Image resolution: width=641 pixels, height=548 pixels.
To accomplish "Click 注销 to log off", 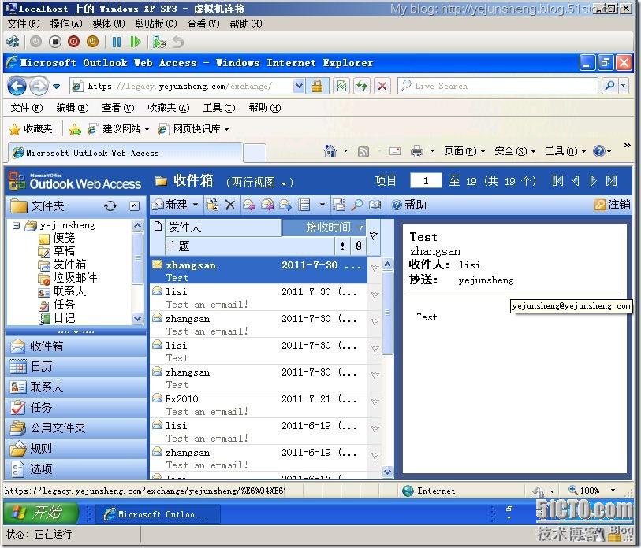I will (613, 205).
